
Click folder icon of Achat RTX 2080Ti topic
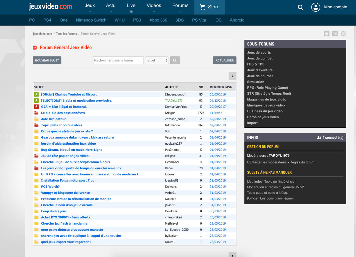click(36, 217)
